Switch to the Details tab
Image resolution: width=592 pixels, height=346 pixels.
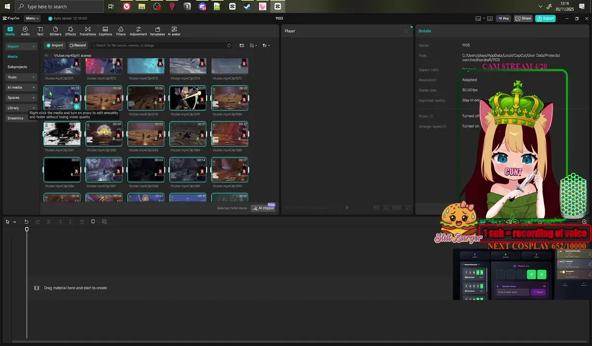(x=425, y=31)
